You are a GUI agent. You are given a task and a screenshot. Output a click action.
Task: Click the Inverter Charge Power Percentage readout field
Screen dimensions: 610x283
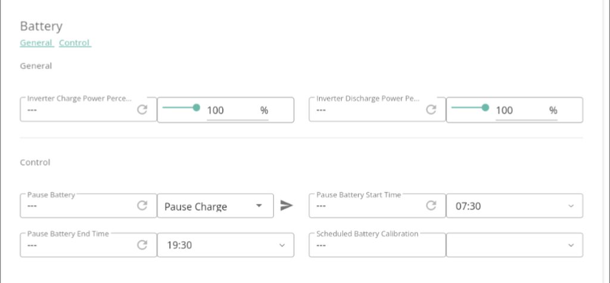click(x=77, y=111)
